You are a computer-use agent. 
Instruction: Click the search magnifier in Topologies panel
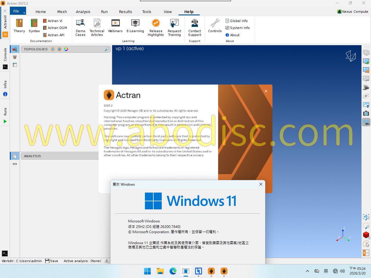click(x=107, y=49)
